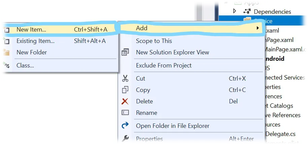Click the red Delete X icon
The height and width of the screenshot is (145, 308).
pyautogui.click(x=125, y=101)
